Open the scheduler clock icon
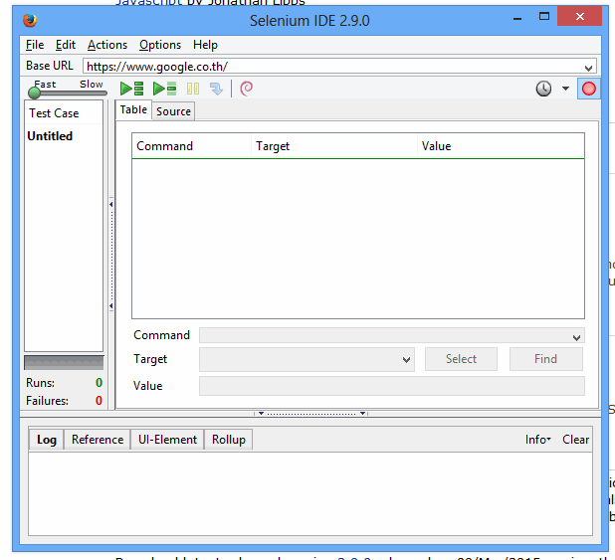This screenshot has width=615, height=560. tap(543, 89)
